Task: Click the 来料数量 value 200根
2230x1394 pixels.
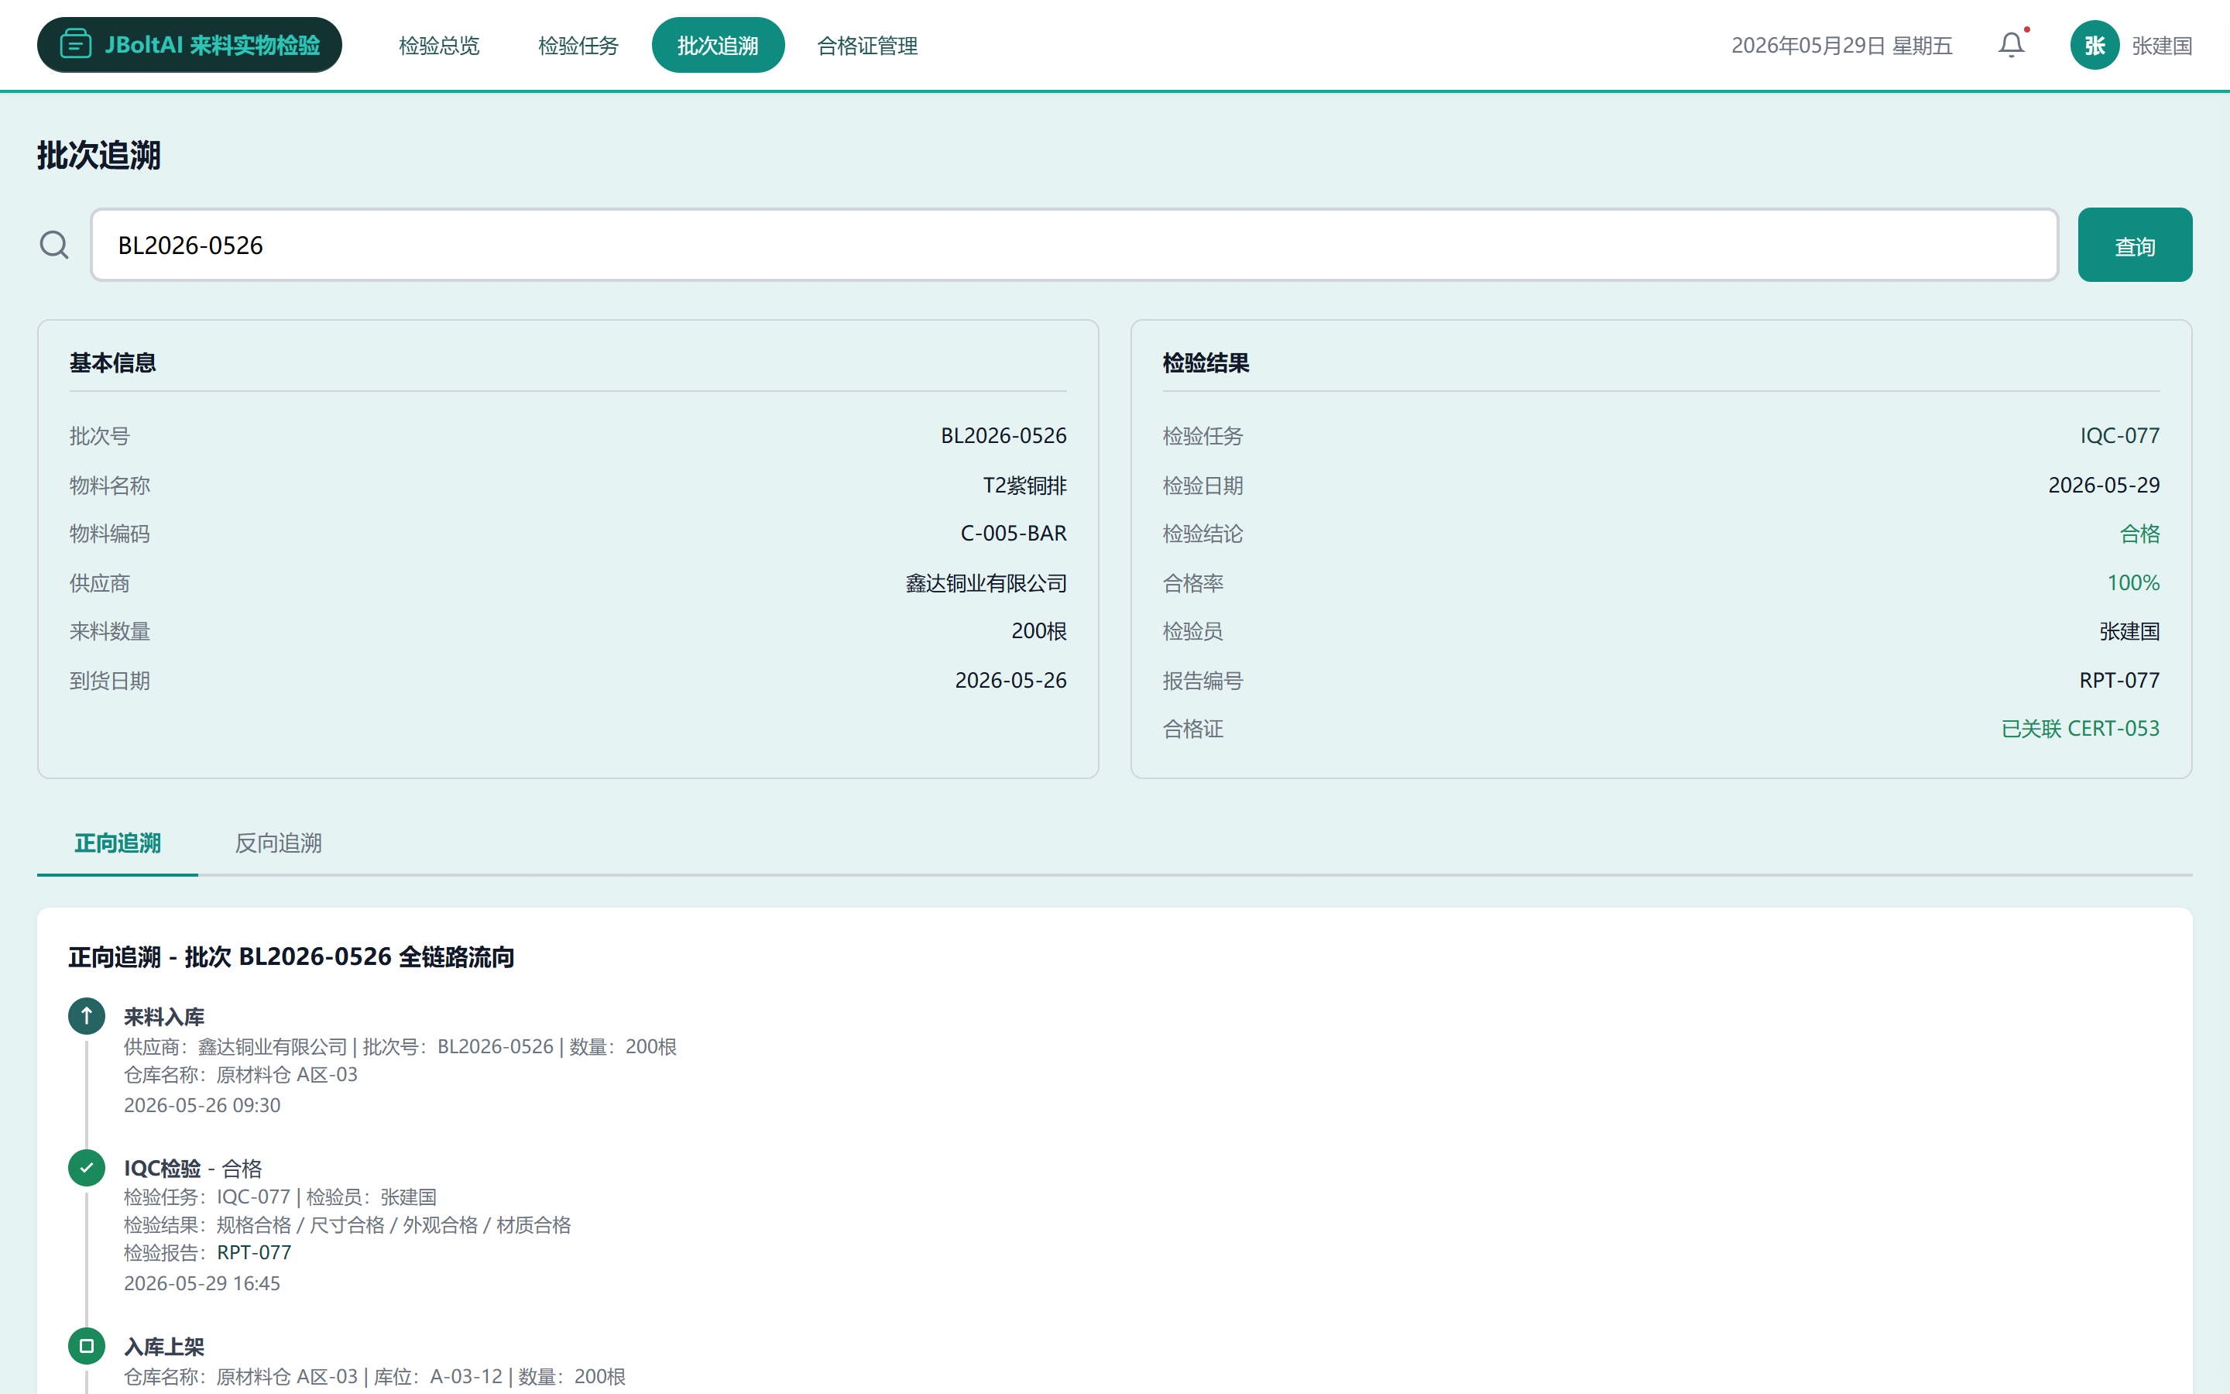Action: point(1038,630)
